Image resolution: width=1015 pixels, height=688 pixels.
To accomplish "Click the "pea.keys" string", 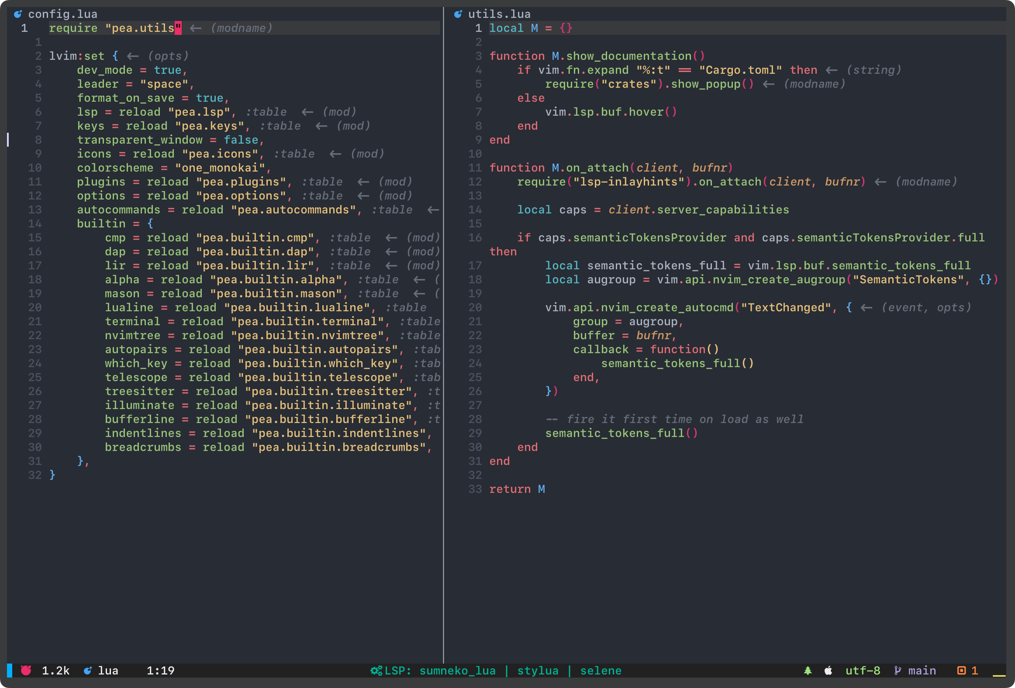I will (210, 126).
